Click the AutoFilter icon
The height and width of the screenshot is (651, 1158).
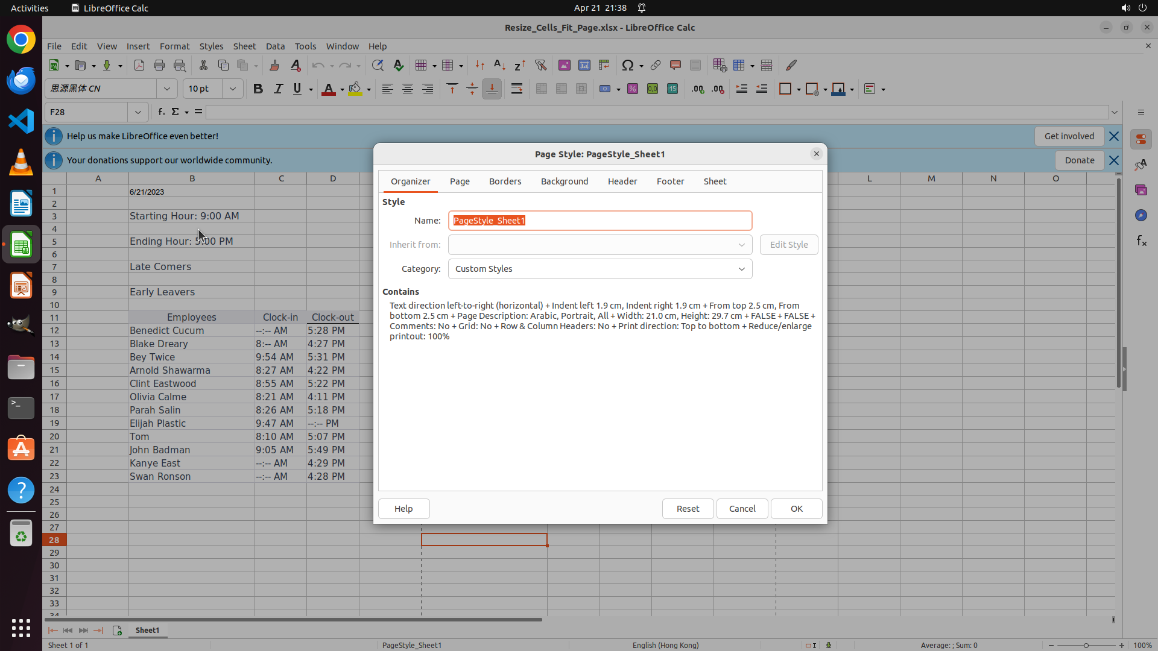tap(540, 65)
